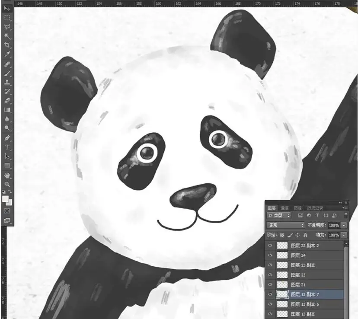The height and width of the screenshot is (319, 358).
Task: Select the Gradient tool
Action: pyautogui.click(x=7, y=110)
